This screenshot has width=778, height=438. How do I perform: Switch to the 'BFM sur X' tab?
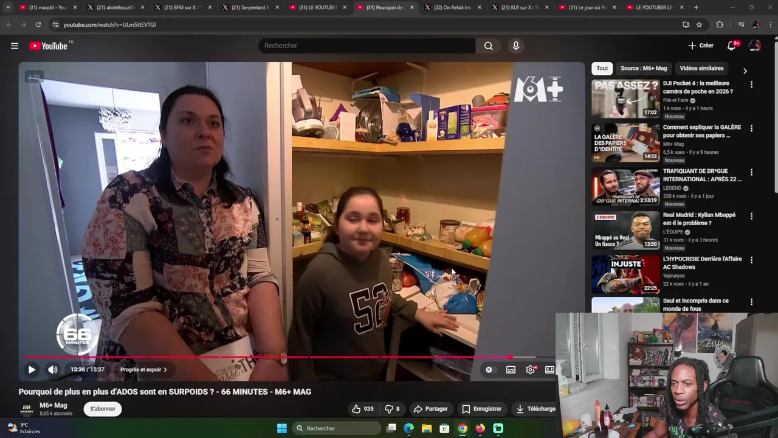point(182,7)
